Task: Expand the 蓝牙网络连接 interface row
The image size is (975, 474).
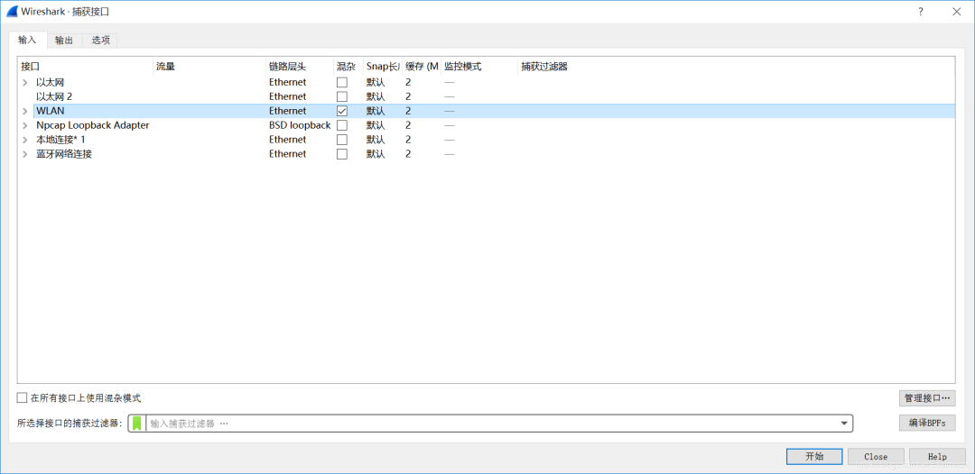Action: tap(25, 154)
